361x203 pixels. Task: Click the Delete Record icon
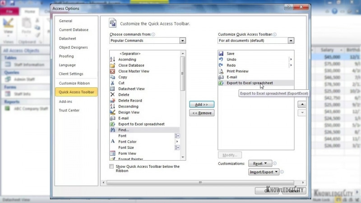112,101
